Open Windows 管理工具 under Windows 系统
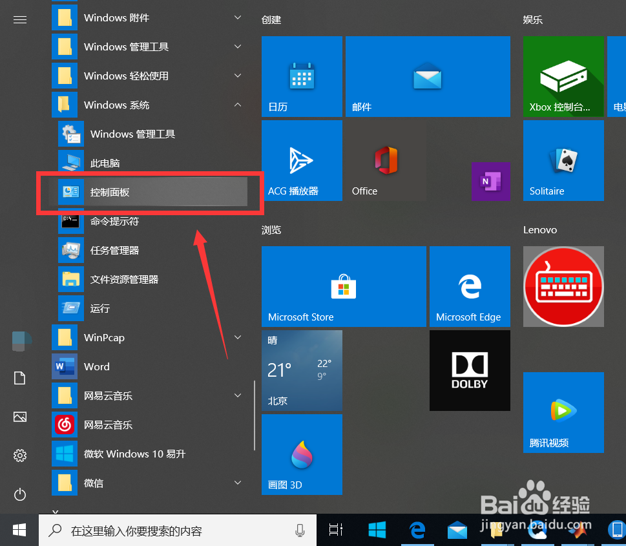 click(x=152, y=134)
